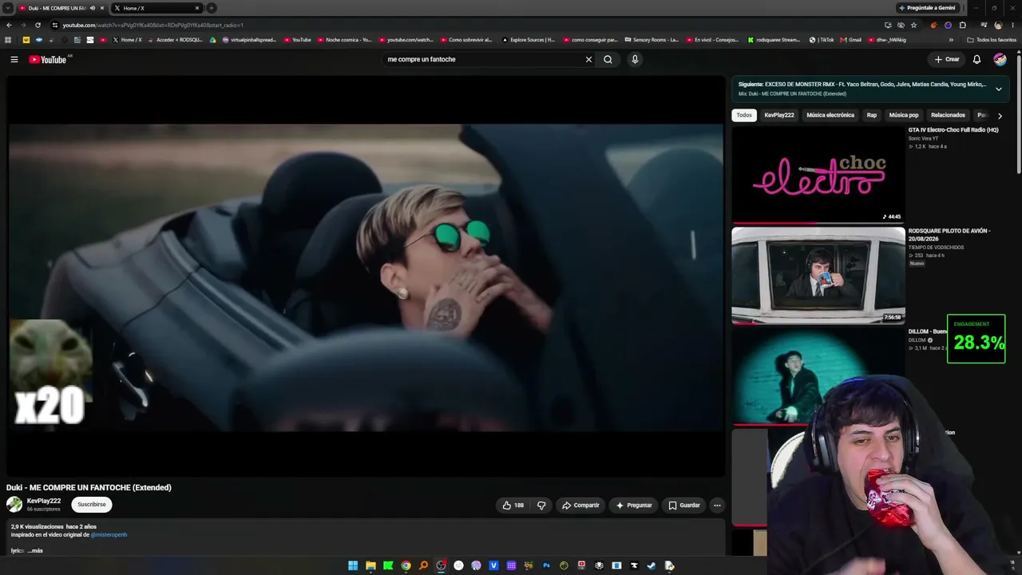Select the Todos filter chip
This screenshot has width=1022, height=575.
[x=744, y=115]
